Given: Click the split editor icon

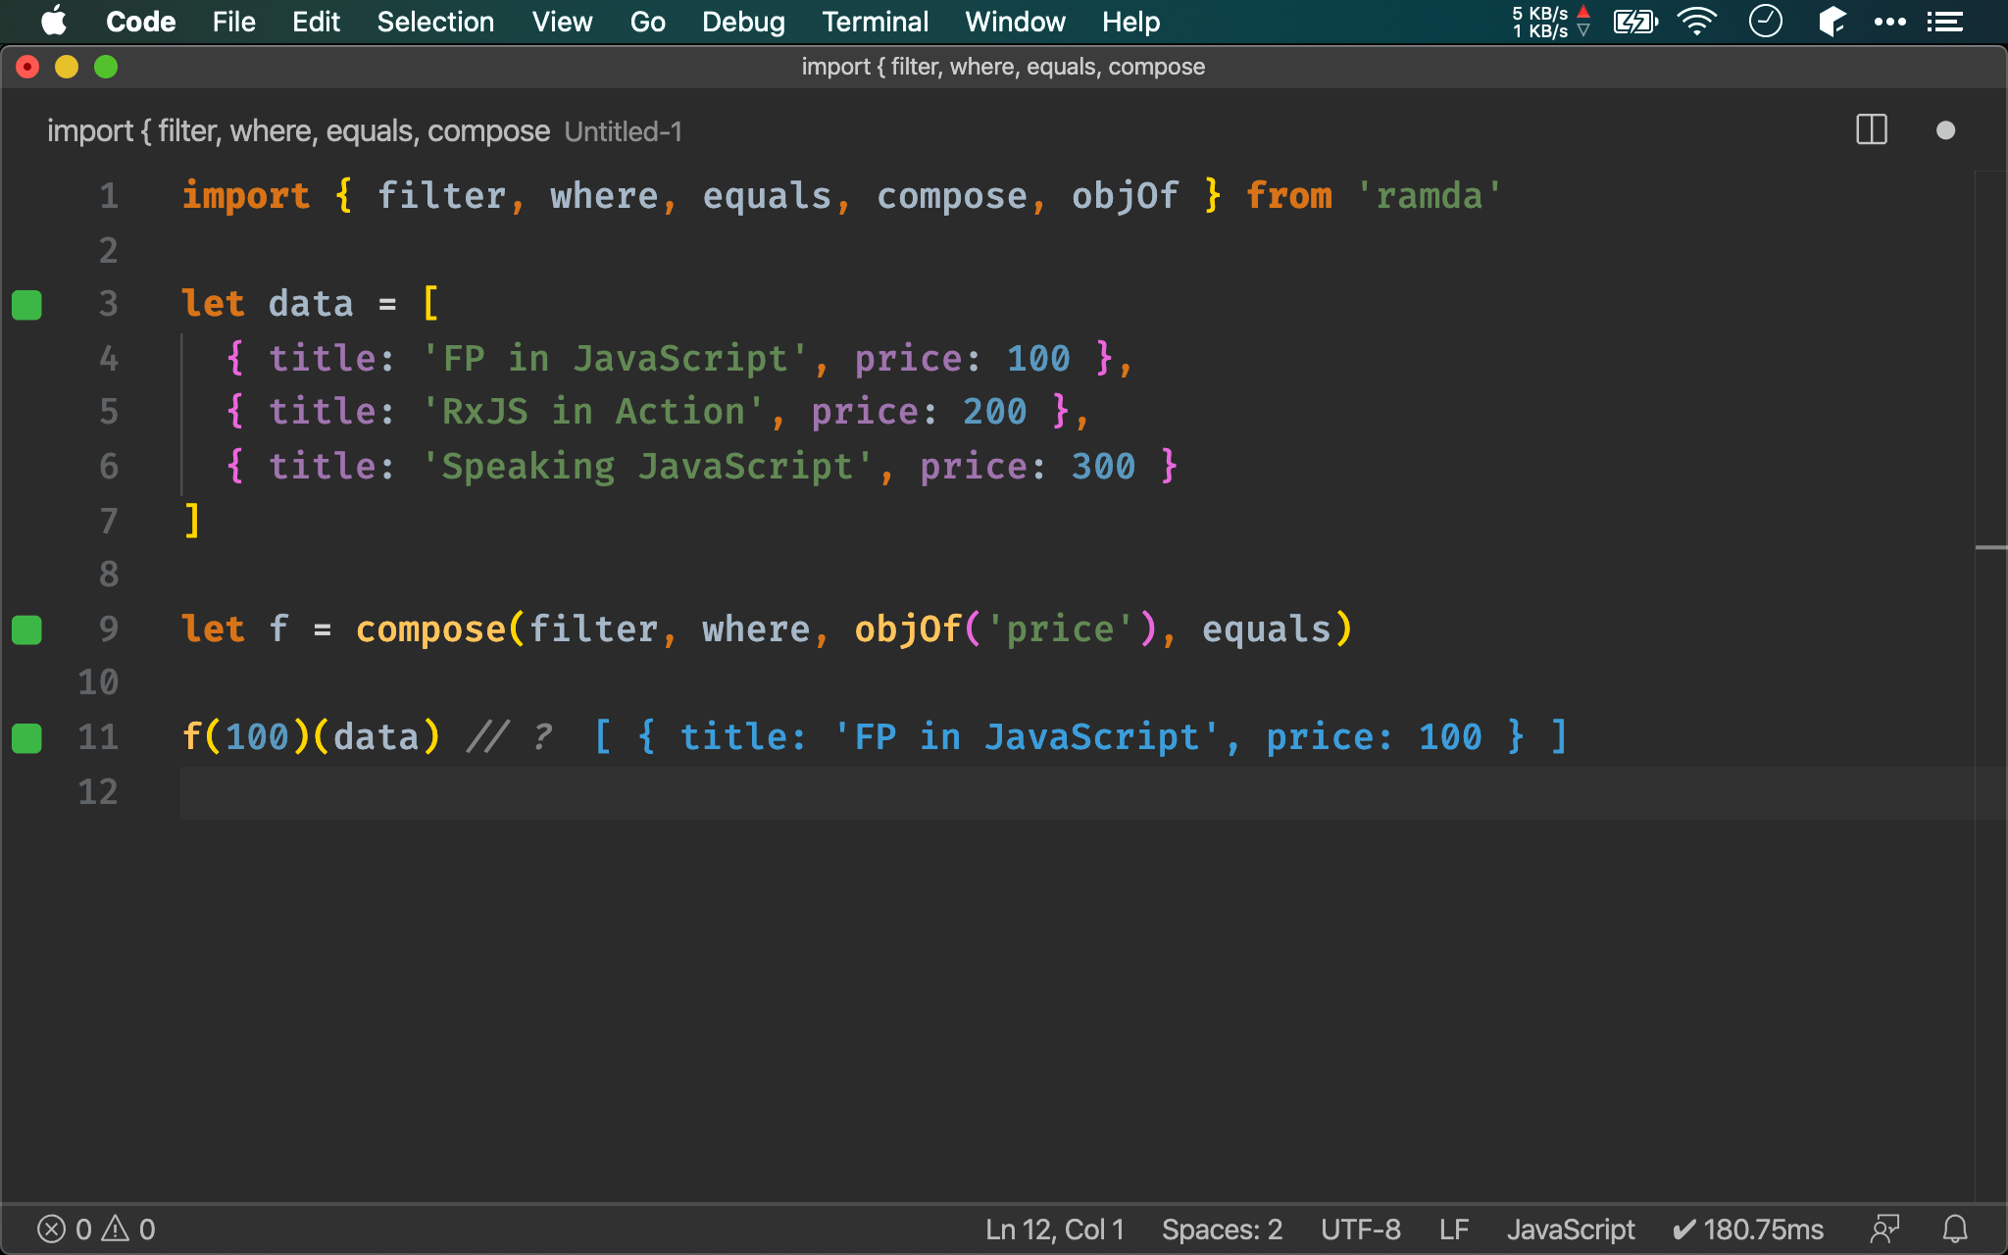Looking at the screenshot, I should point(1871,131).
